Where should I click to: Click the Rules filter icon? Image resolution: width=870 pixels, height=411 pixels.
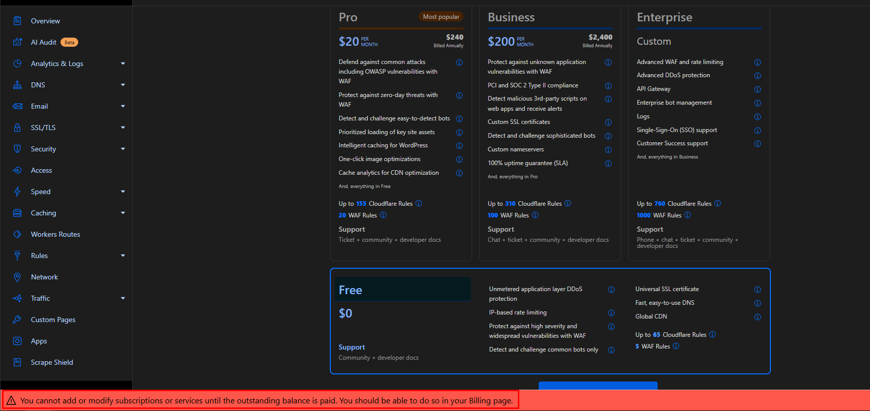pos(17,256)
